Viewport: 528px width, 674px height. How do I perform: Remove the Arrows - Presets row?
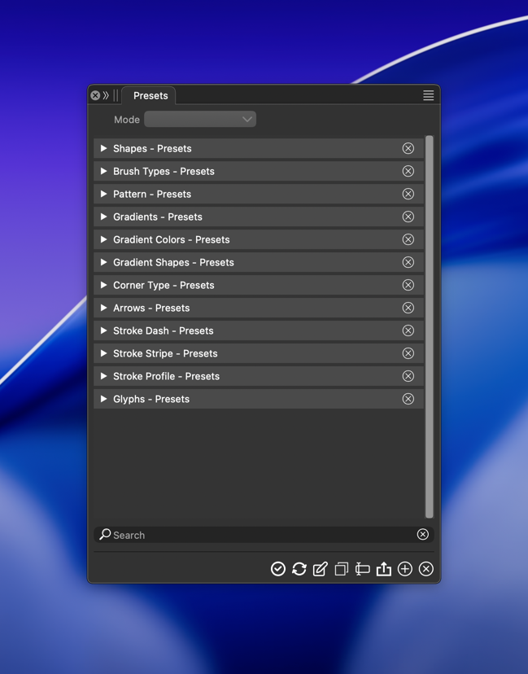coord(408,309)
